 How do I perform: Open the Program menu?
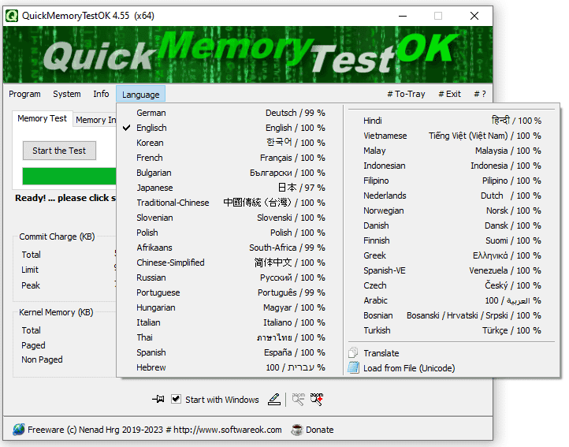coord(24,94)
